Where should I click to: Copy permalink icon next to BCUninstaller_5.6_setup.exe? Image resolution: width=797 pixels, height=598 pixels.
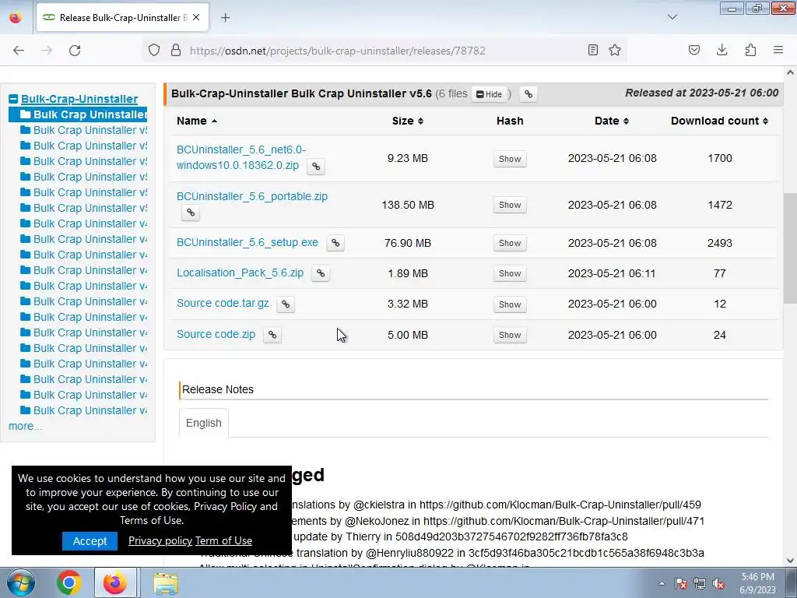pyautogui.click(x=335, y=243)
